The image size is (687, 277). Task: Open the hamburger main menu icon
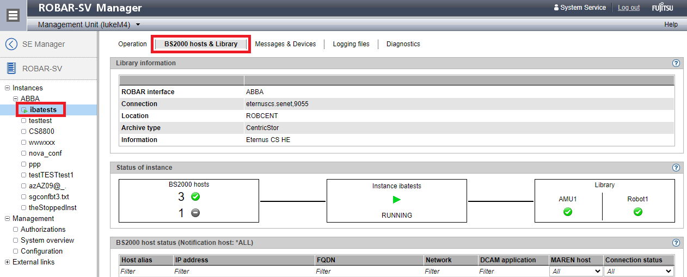(13, 15)
